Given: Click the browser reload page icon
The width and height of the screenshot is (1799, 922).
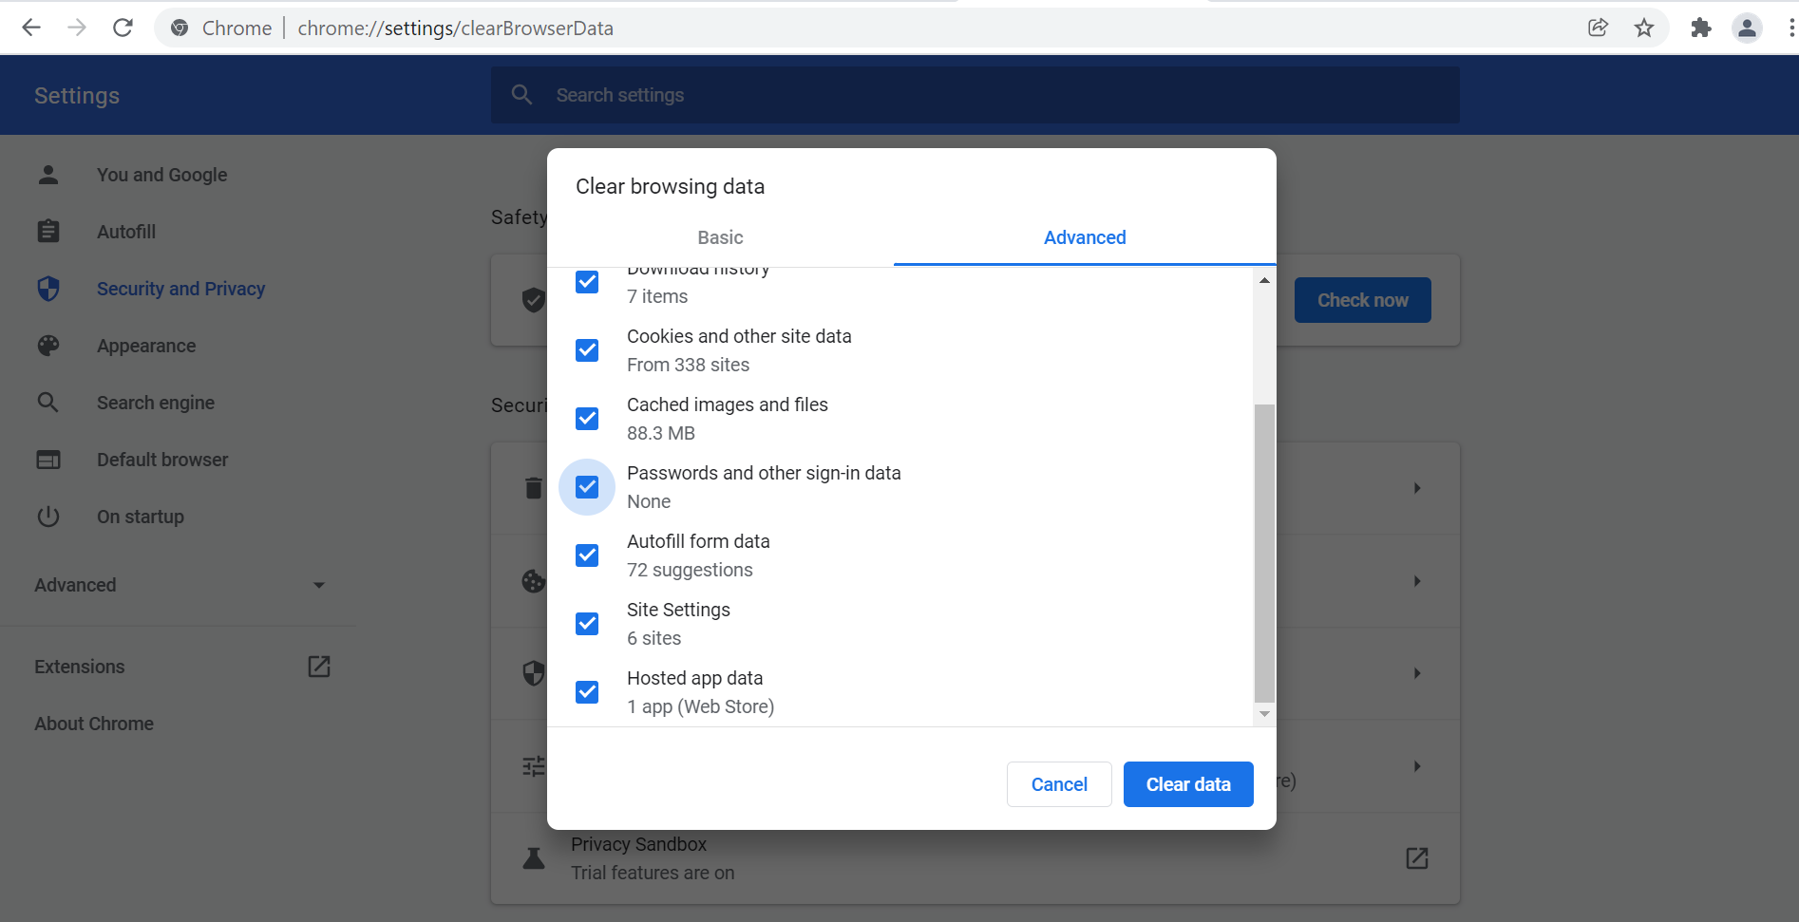Looking at the screenshot, I should click(x=123, y=28).
